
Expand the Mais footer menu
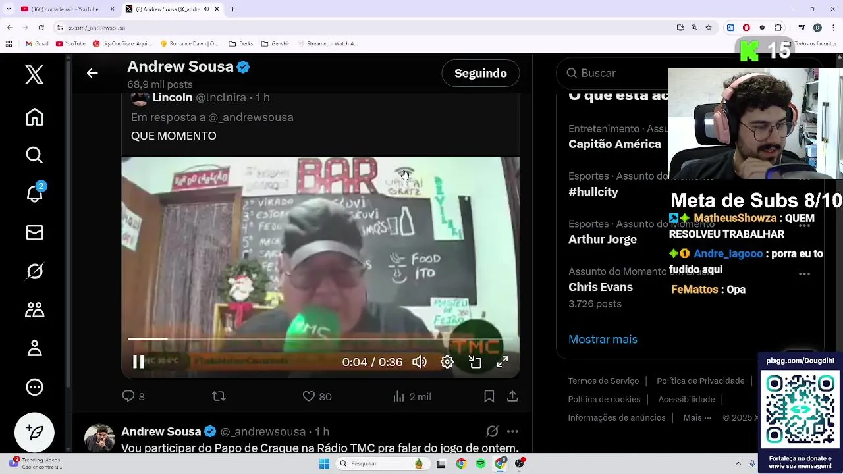pos(697,418)
